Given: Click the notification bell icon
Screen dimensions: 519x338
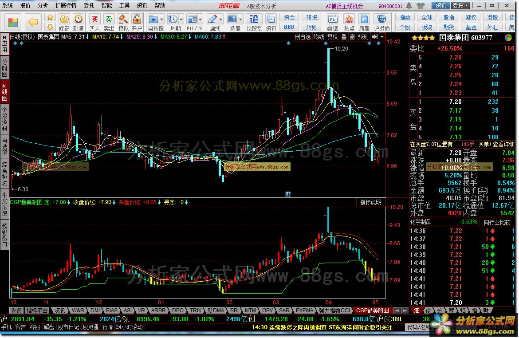Looking at the screenshot, I should (x=409, y=6).
